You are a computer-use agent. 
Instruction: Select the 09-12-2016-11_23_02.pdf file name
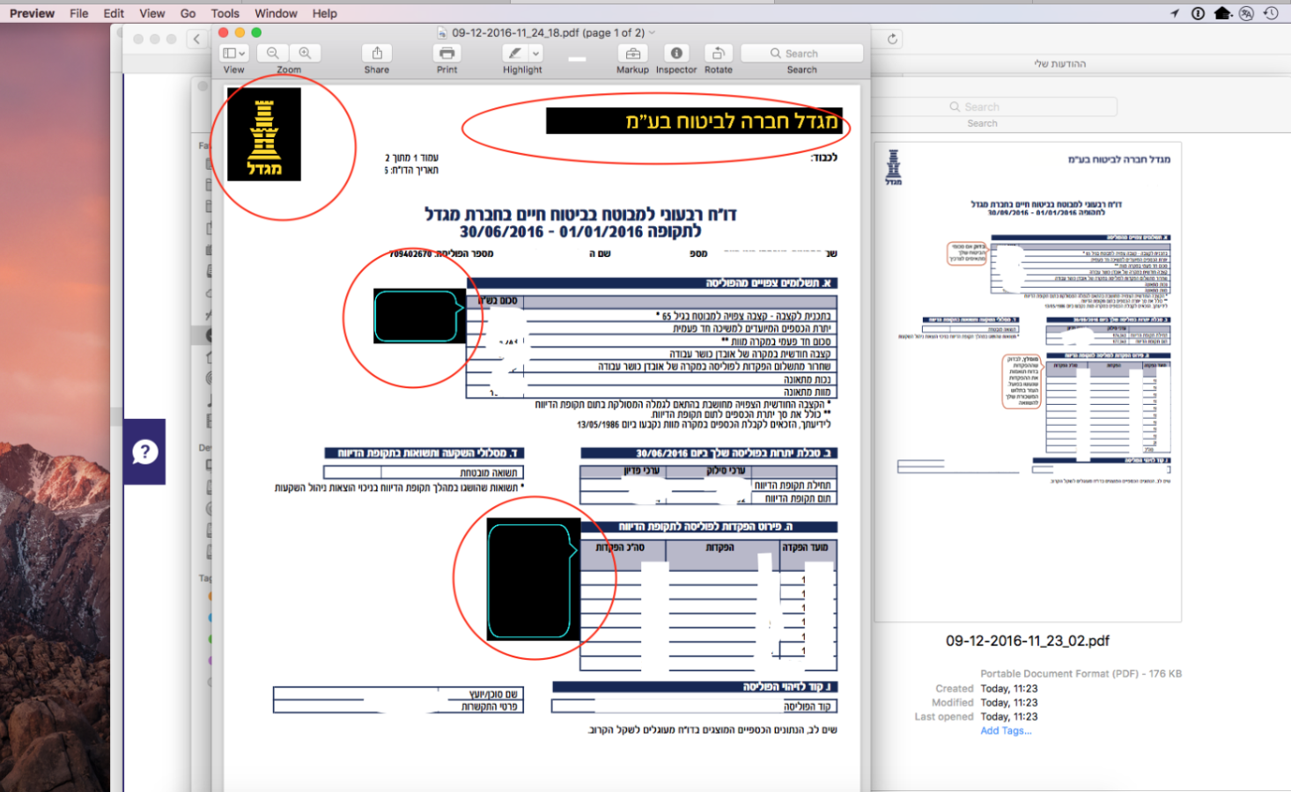pos(1028,641)
